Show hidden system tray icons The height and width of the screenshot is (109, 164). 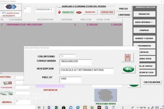click(x=138, y=107)
